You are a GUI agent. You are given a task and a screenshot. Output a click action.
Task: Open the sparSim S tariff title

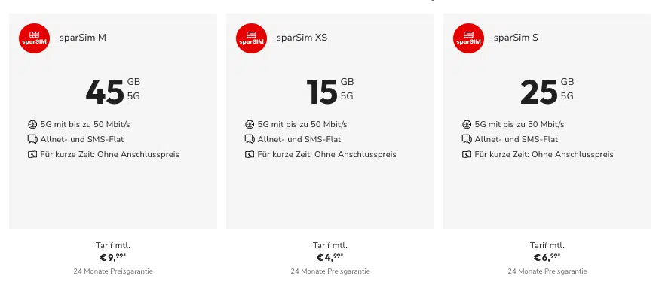(516, 38)
